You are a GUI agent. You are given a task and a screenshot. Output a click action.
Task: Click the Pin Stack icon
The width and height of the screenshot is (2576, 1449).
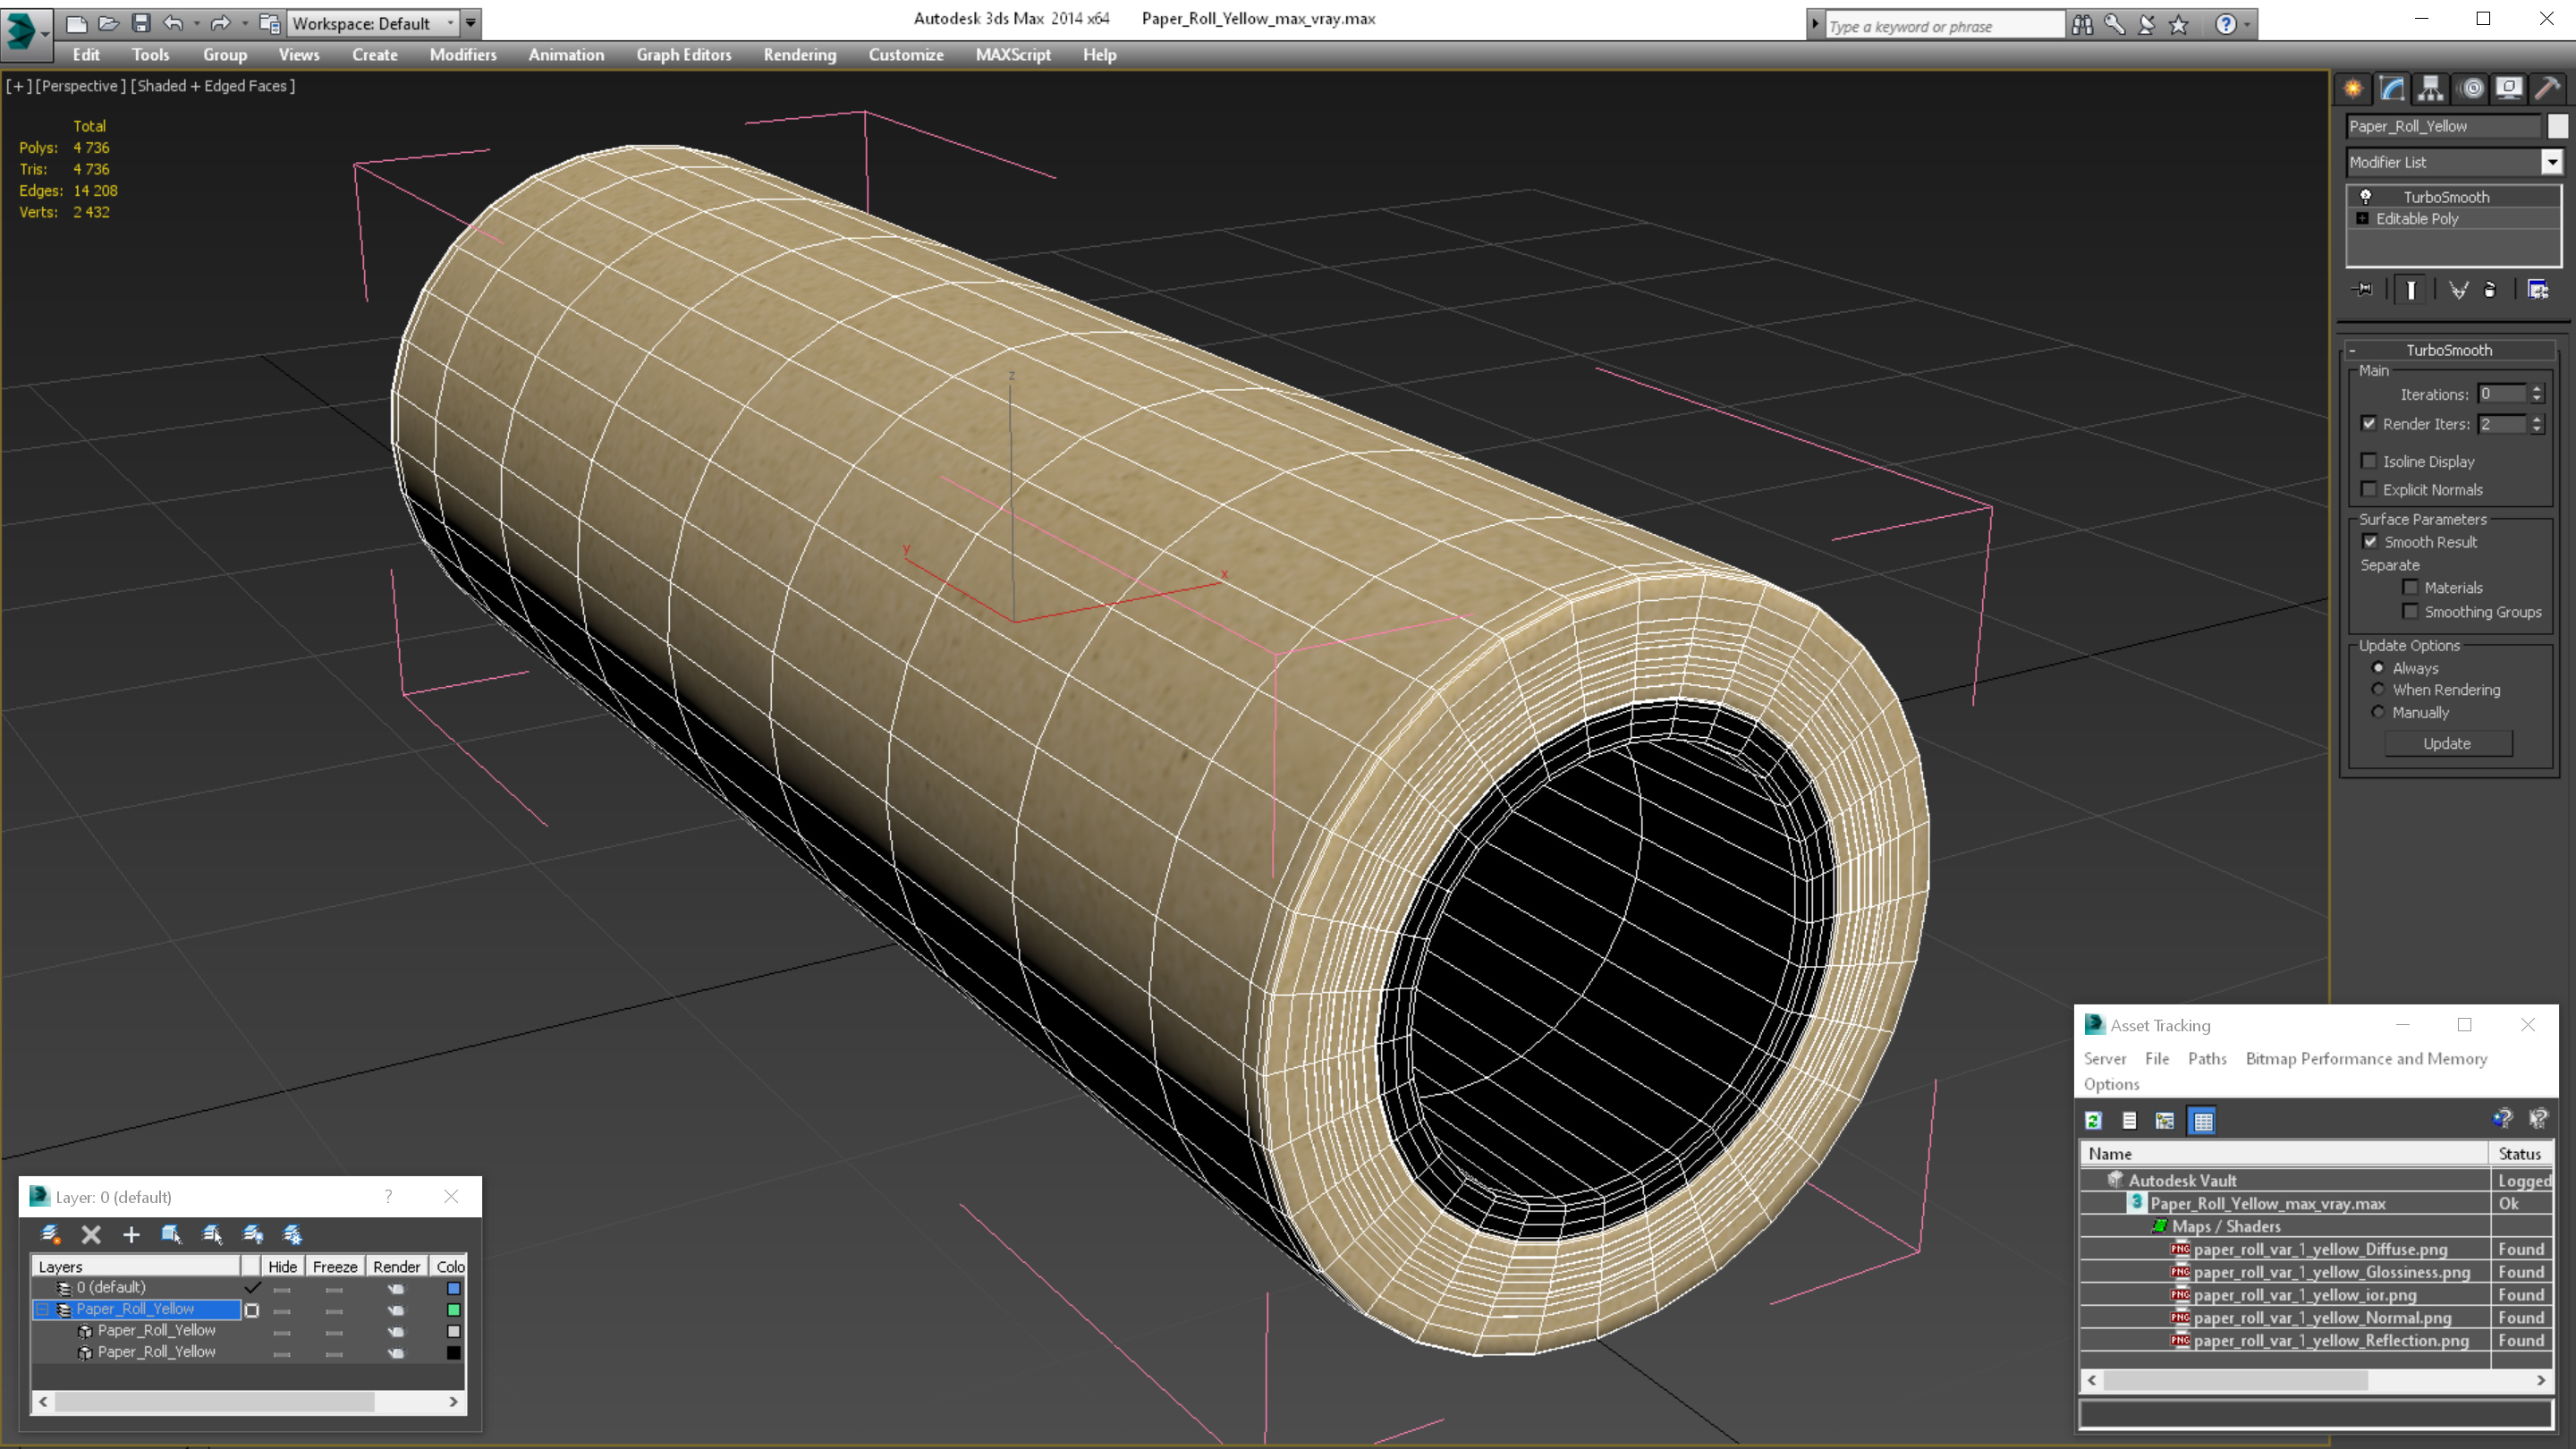[2363, 290]
